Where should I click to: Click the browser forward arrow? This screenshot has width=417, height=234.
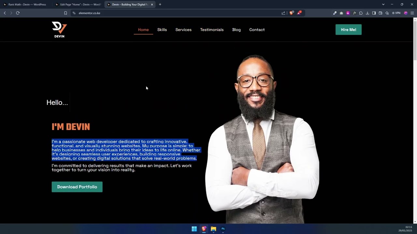click(11, 13)
